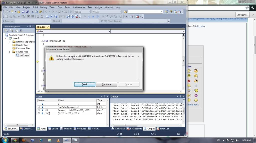
Task: Expand the External Dependencies node
Action: (x=9, y=42)
